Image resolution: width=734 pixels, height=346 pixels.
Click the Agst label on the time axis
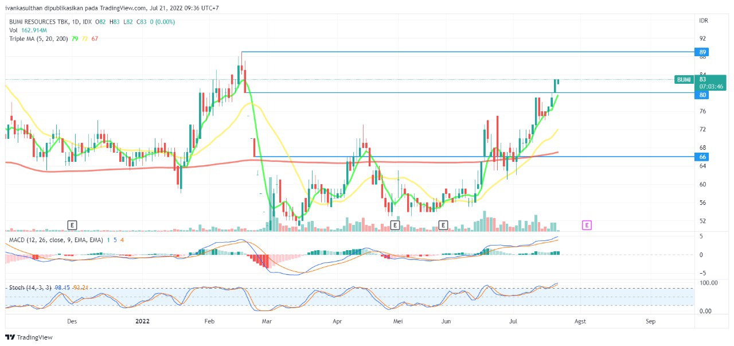(581, 321)
